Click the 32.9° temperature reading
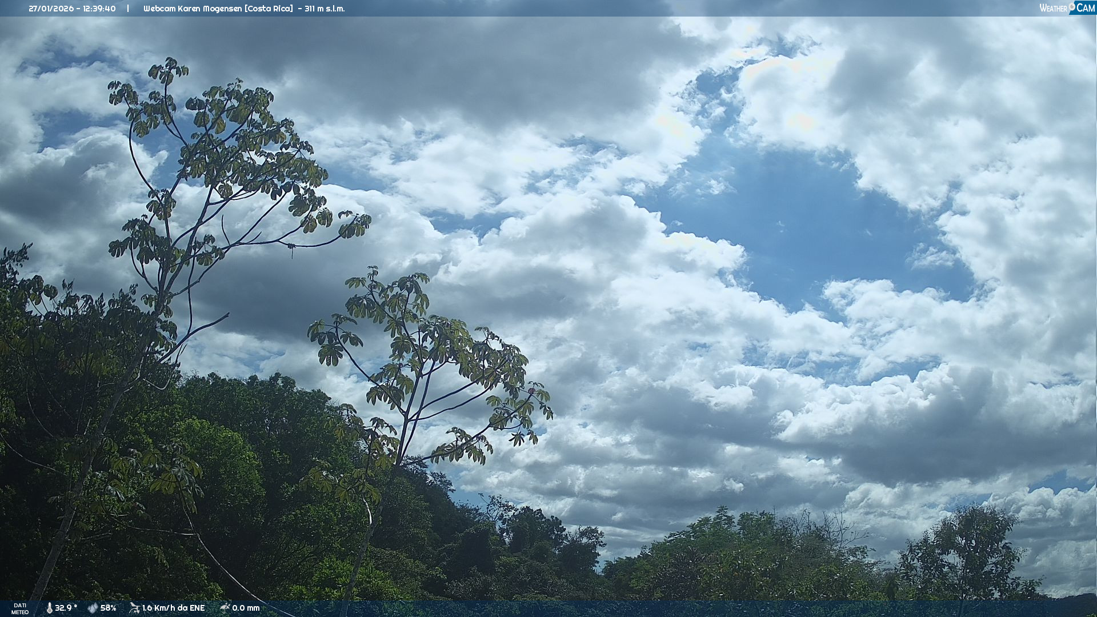This screenshot has height=617, width=1097. 66,608
